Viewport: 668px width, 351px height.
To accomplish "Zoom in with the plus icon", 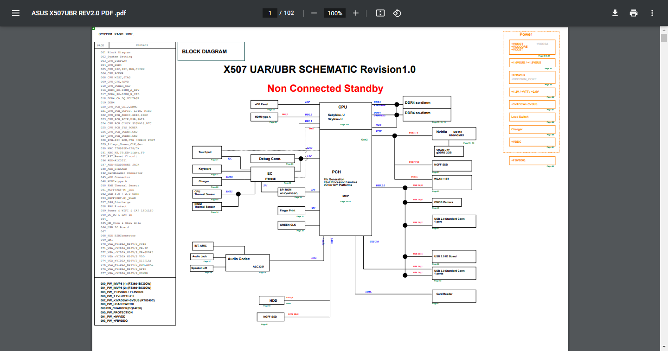I will (356, 13).
